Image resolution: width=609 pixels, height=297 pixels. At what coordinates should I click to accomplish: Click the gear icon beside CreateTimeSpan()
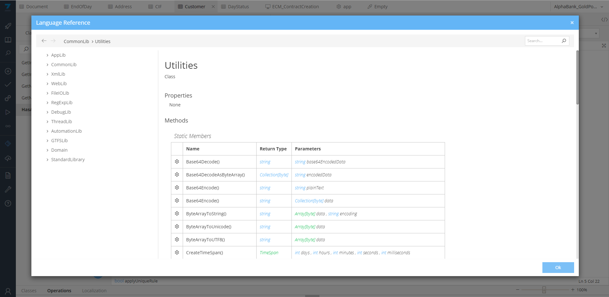(x=177, y=253)
